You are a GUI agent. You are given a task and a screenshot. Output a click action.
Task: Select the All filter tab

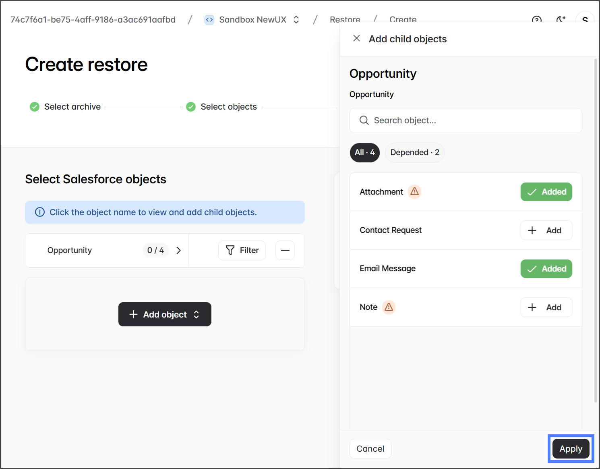(364, 153)
